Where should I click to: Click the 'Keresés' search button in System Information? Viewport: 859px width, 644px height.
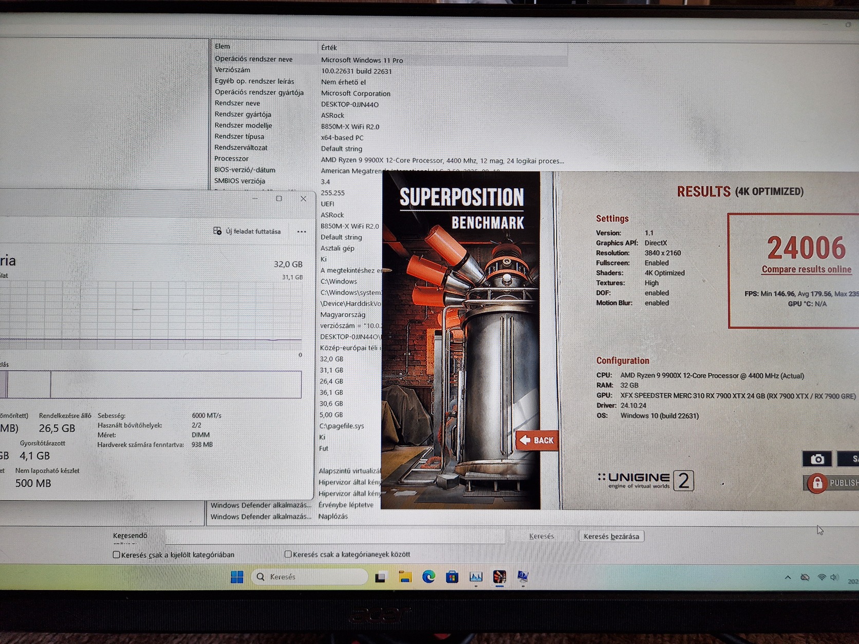541,536
